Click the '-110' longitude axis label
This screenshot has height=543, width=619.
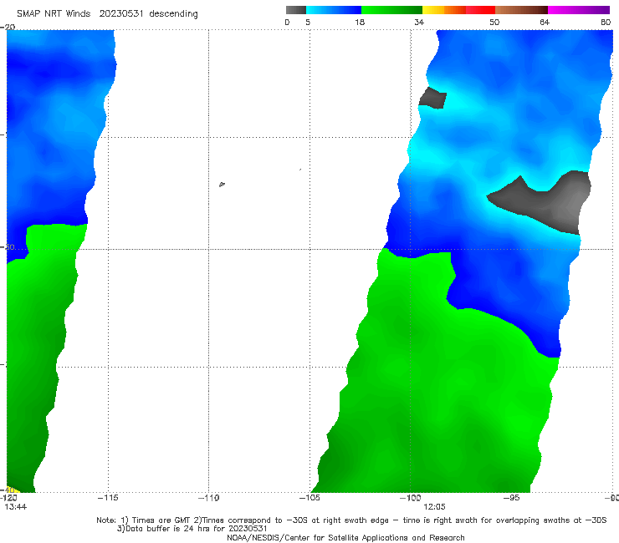pos(209,498)
